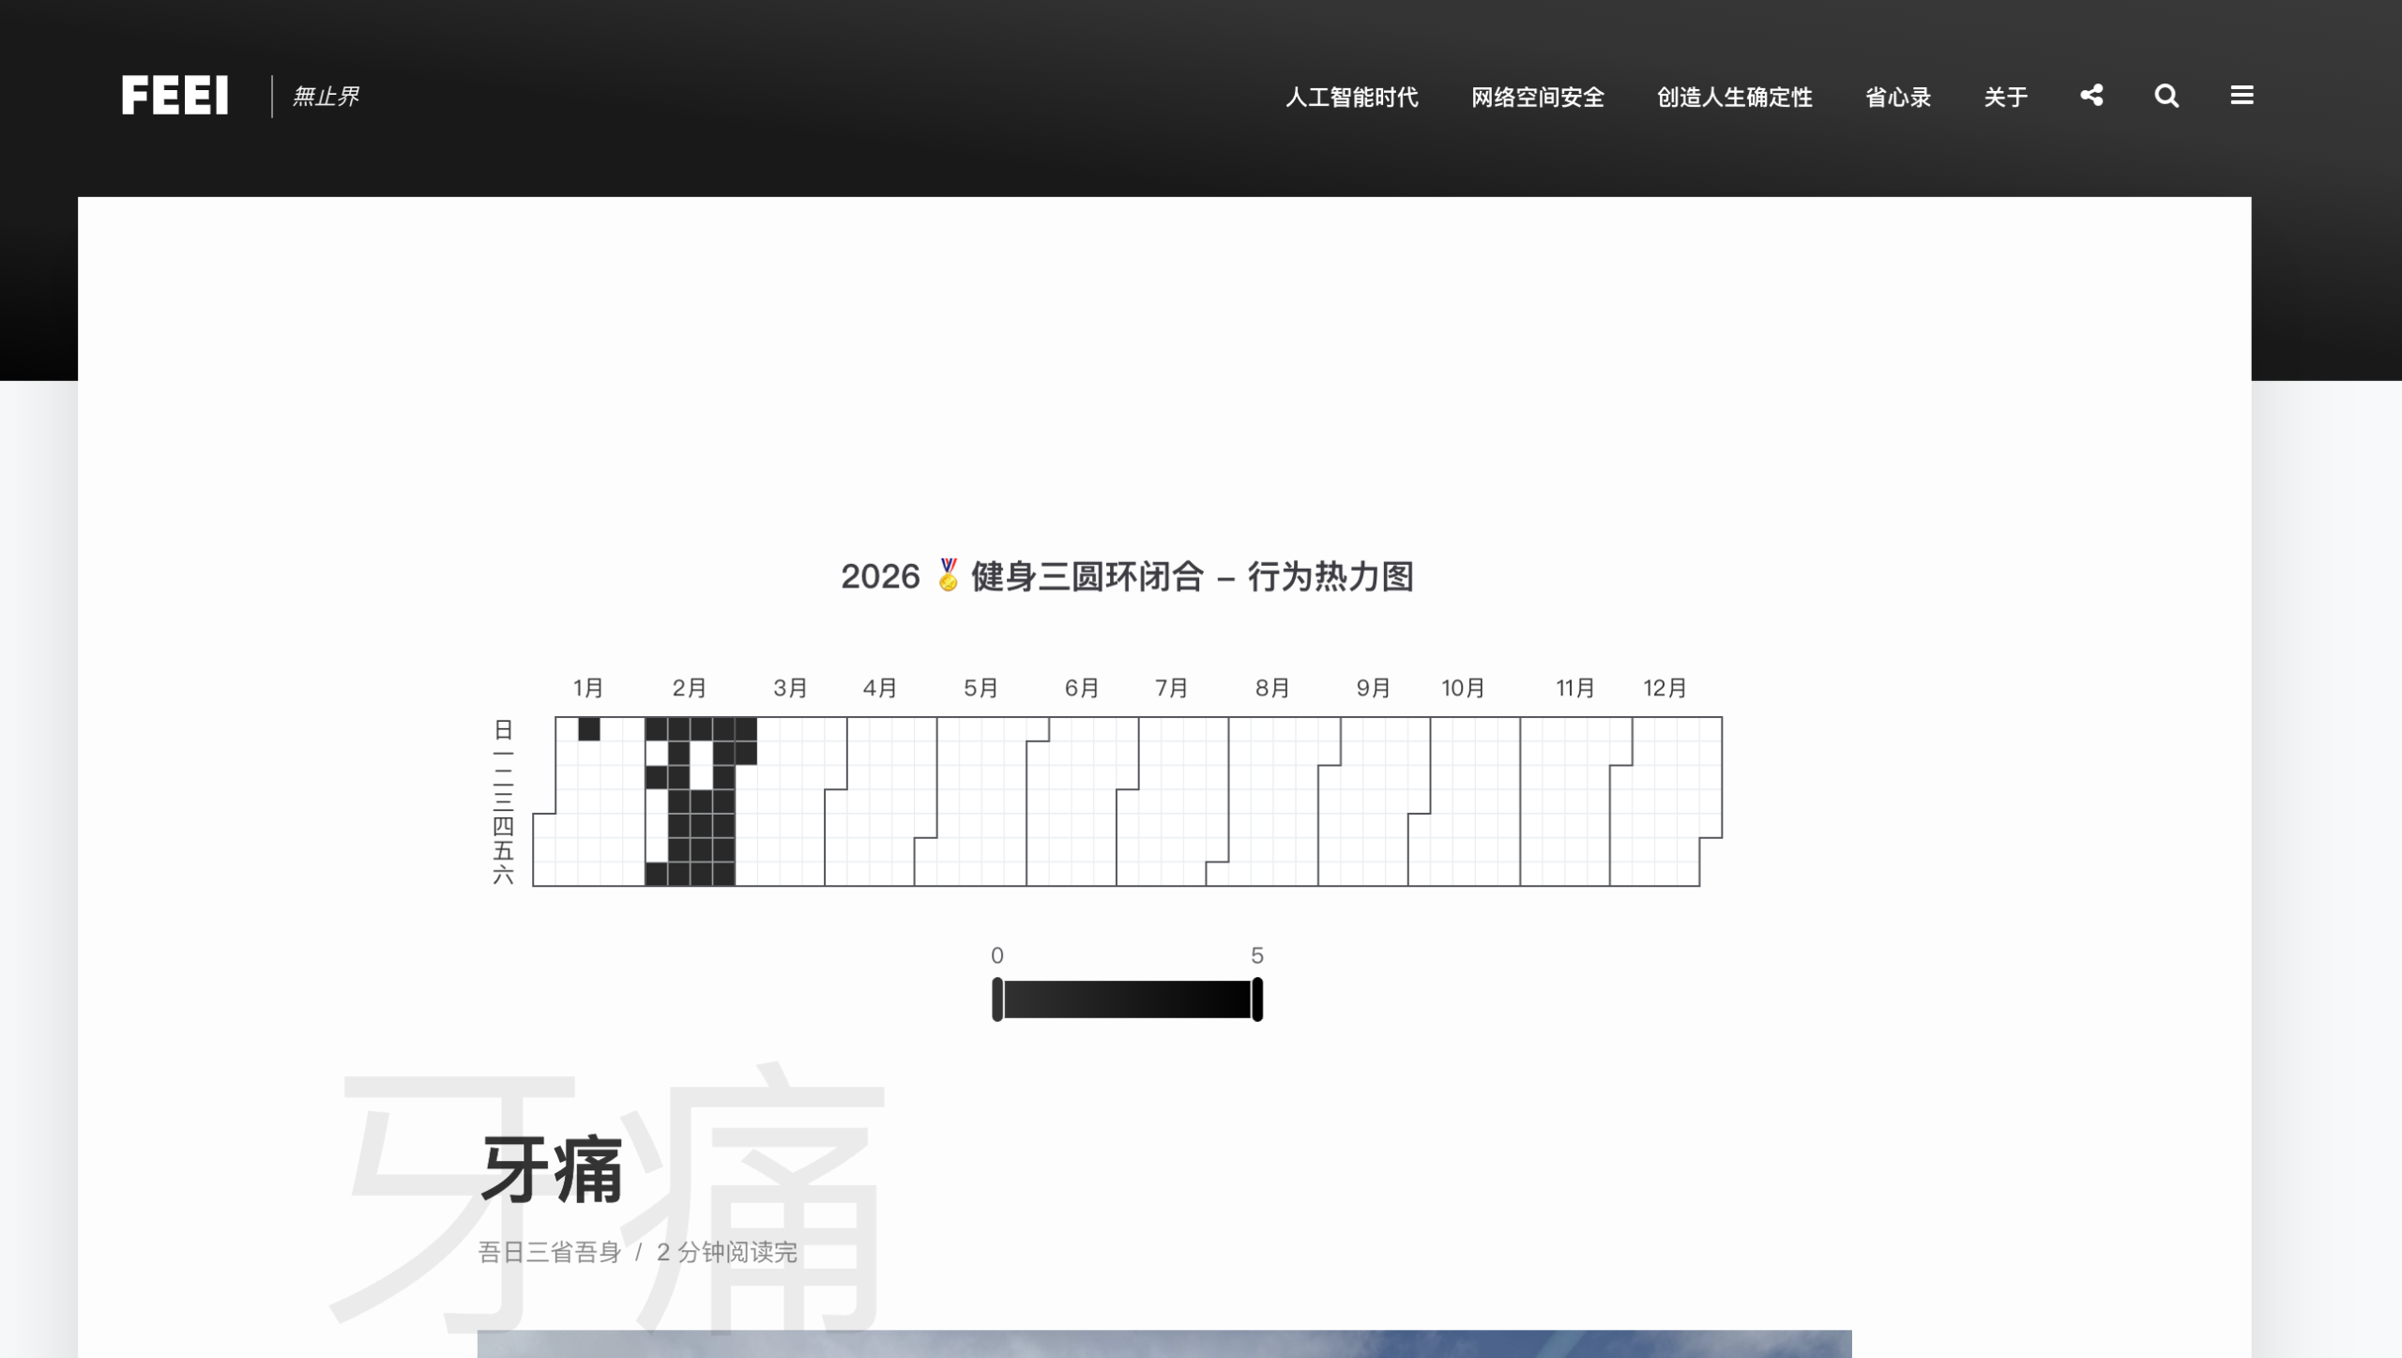This screenshot has width=2402, height=1358.
Task: Click the lone filled cell in January
Action: pos(589,729)
